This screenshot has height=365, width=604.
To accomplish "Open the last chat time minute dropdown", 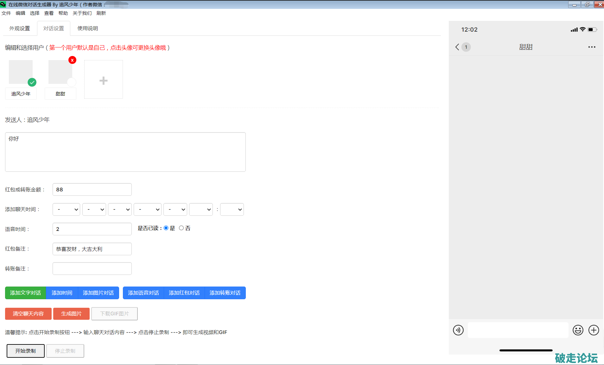I will pos(232,209).
